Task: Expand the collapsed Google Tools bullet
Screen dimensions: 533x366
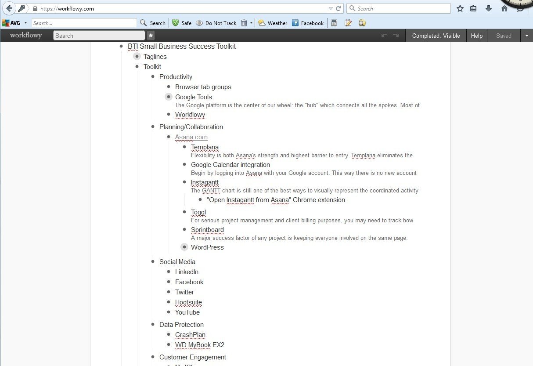Action: 169,97
